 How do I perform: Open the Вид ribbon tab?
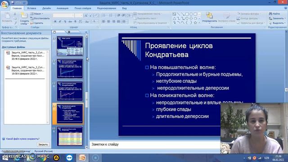pos(124,8)
